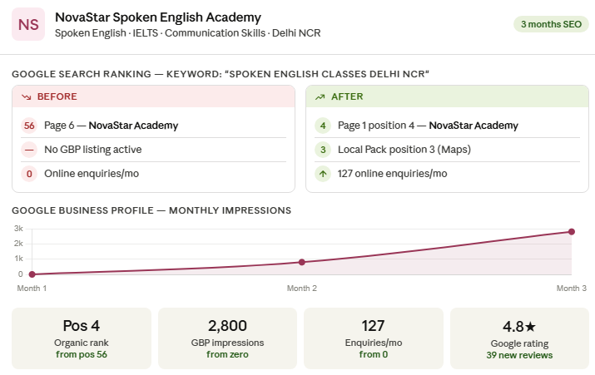
Task: Click the red 0 enquiries badge
Action: pyautogui.click(x=29, y=174)
